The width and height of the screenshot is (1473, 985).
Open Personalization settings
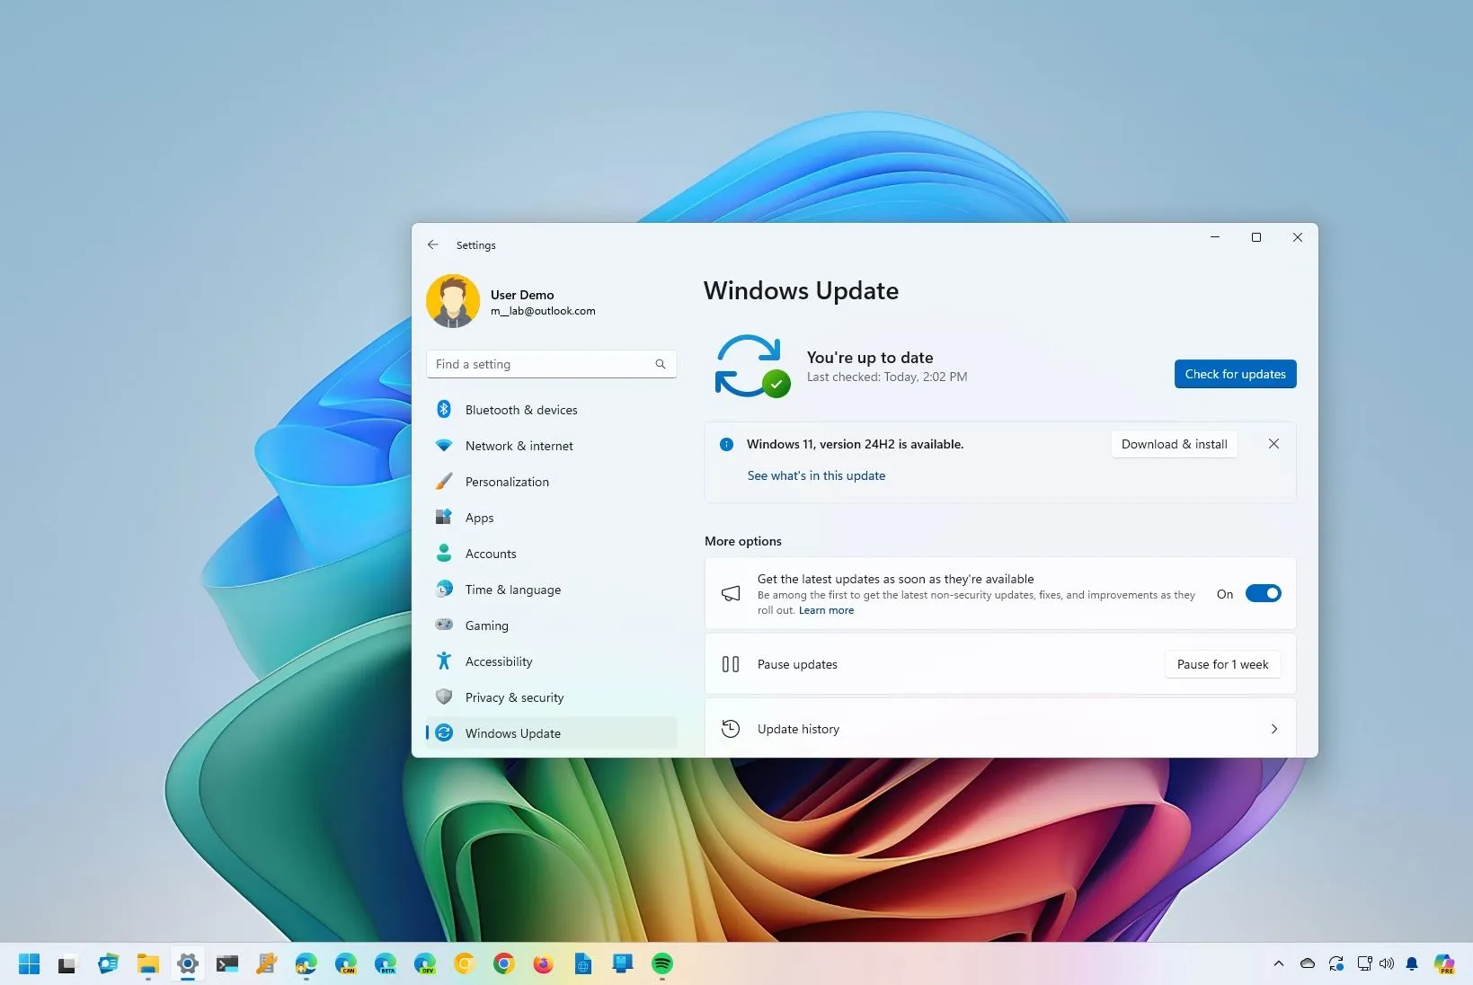507,481
